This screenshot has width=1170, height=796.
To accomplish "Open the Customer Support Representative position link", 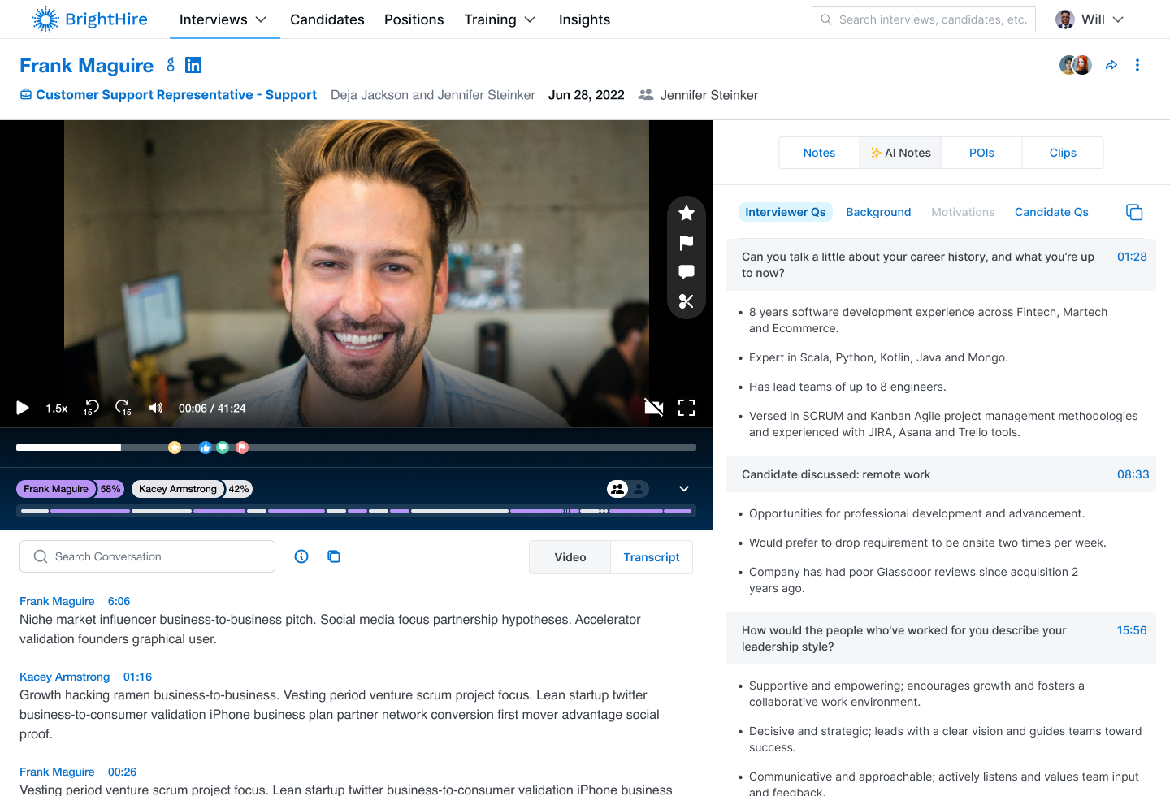I will pyautogui.click(x=175, y=94).
